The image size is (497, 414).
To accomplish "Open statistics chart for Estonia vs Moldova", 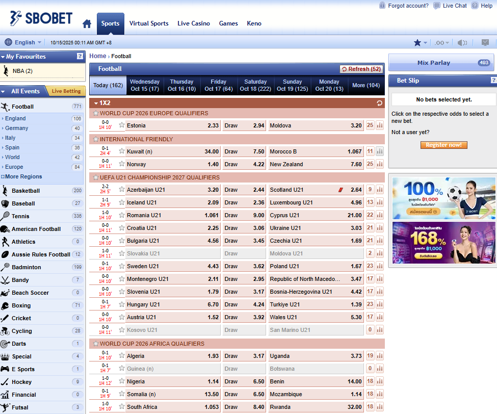I will 380,125.
